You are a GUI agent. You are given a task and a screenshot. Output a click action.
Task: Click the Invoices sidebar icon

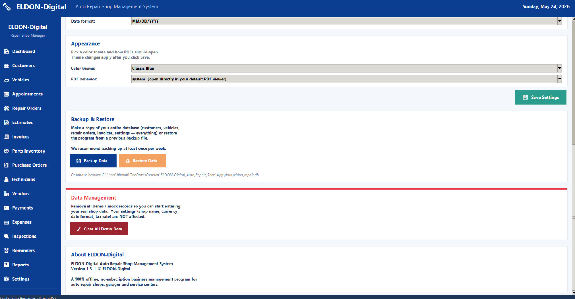coord(6,137)
